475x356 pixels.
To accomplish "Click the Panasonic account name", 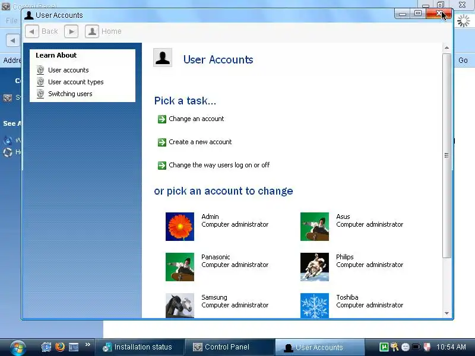I will (x=216, y=257).
